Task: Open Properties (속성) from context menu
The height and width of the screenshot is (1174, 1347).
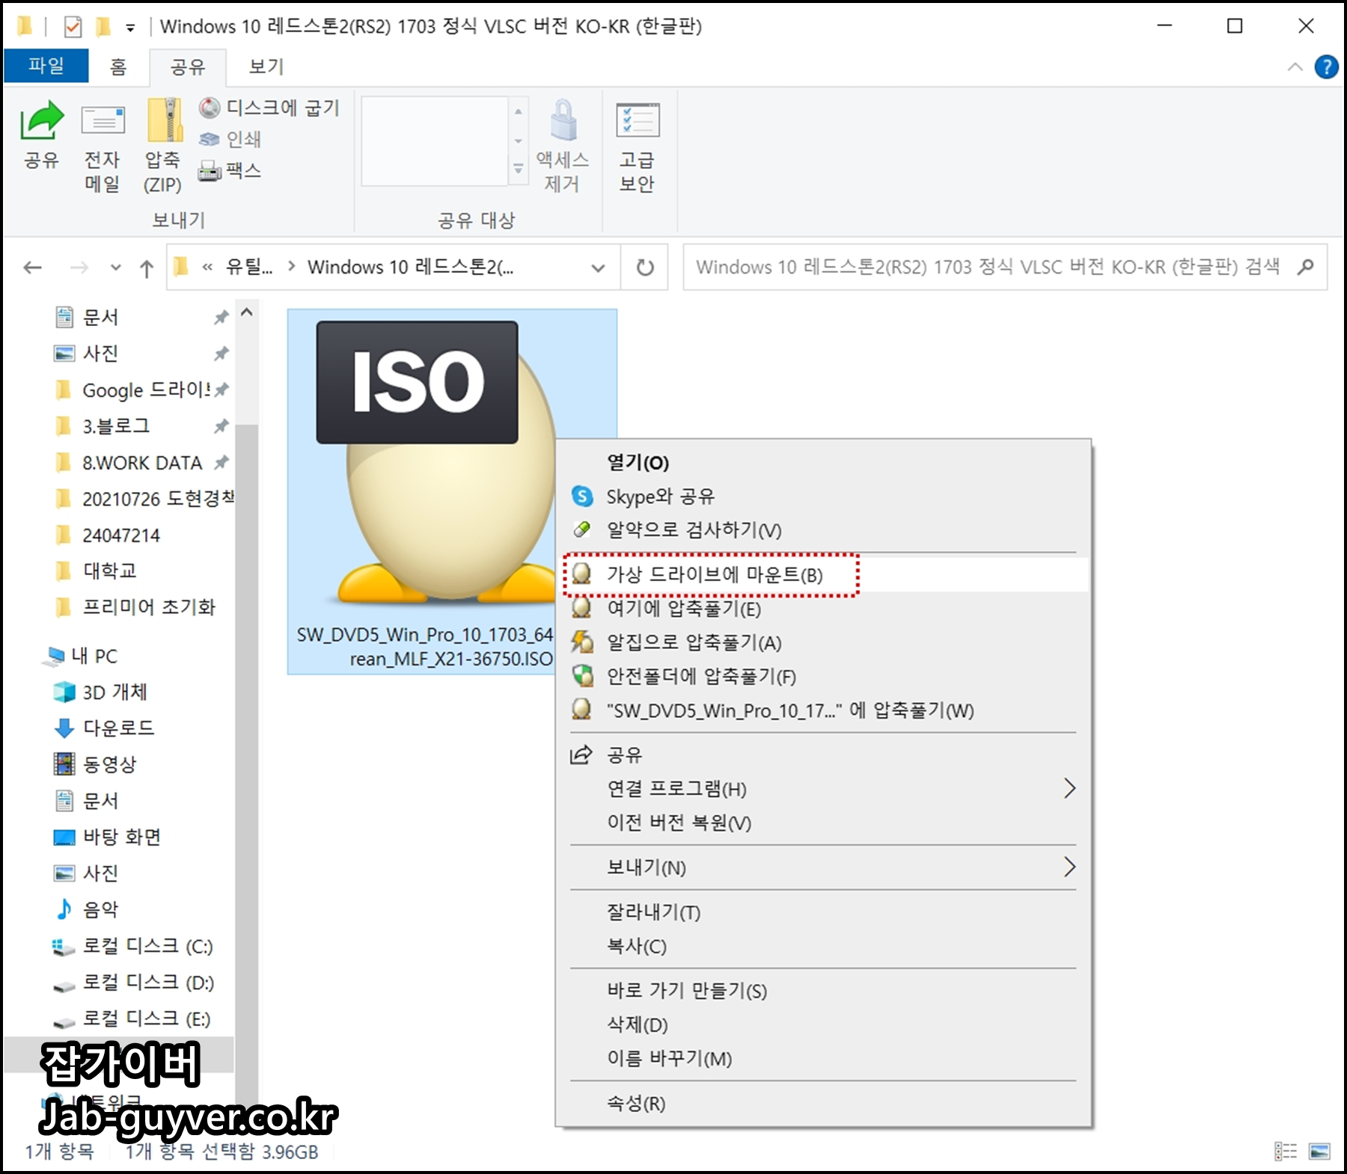Action: click(822, 1103)
